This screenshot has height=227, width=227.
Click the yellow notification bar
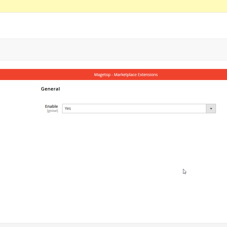113,6
